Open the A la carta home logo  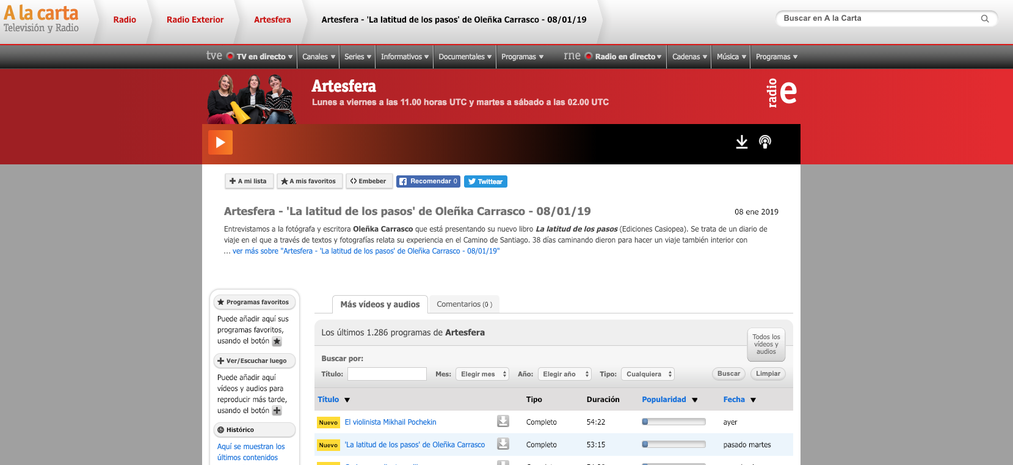pos(41,19)
